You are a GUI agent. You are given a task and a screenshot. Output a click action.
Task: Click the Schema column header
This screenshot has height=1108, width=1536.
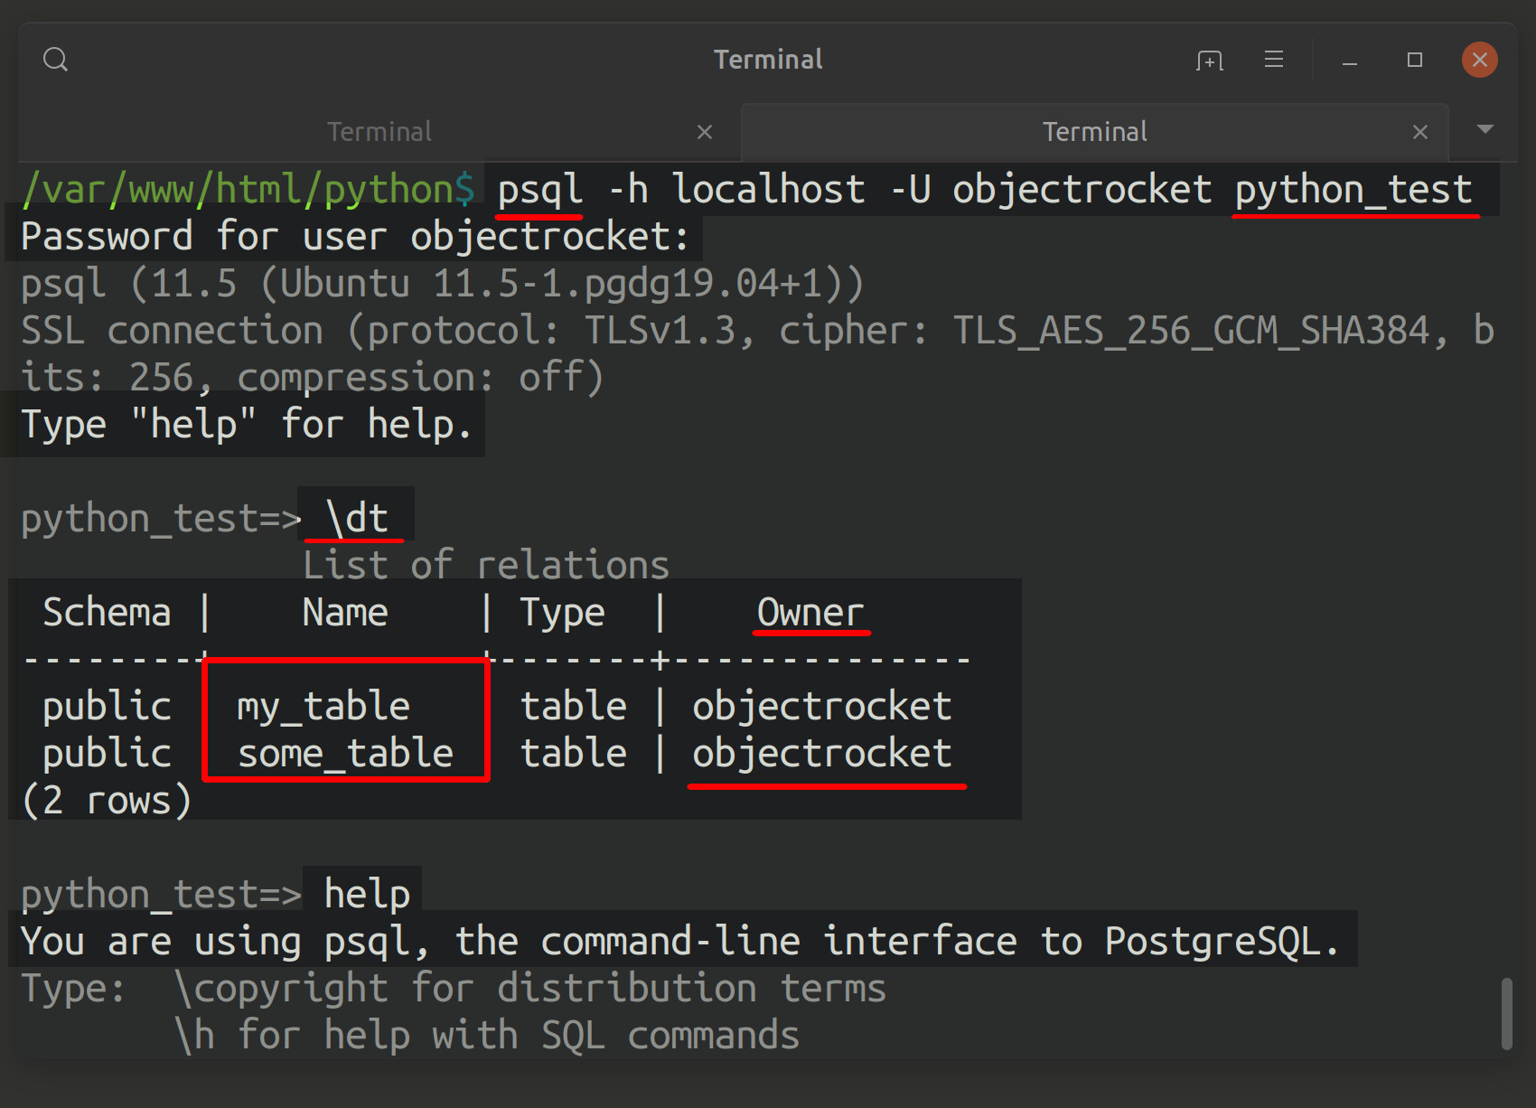tap(107, 612)
